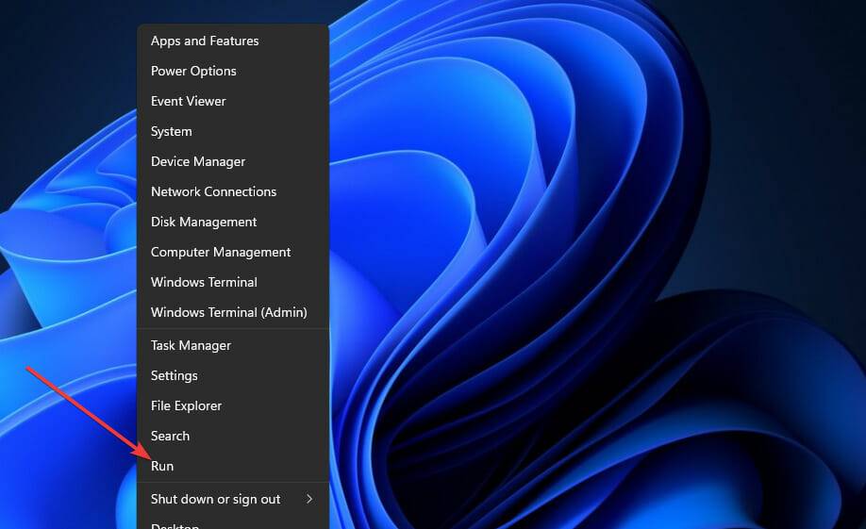Click the blue bloom wallpaper to dismiss menu

click(x=566, y=283)
